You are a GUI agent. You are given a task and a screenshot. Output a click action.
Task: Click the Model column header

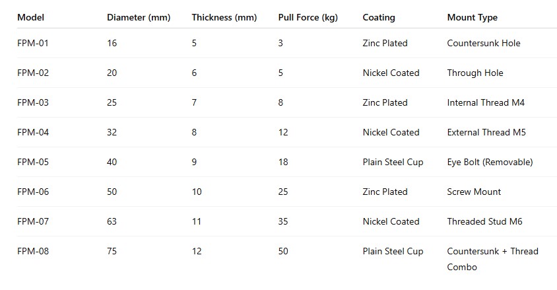(30, 17)
